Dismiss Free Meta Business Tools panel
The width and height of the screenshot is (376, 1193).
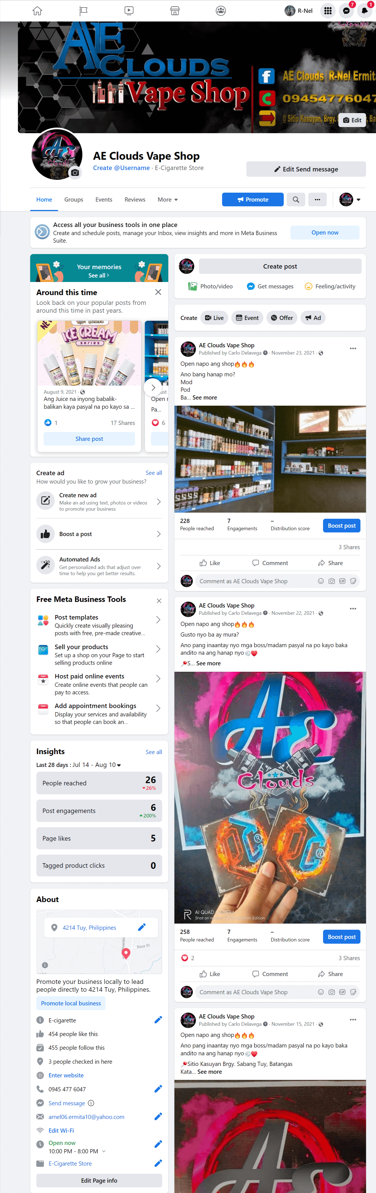(159, 600)
